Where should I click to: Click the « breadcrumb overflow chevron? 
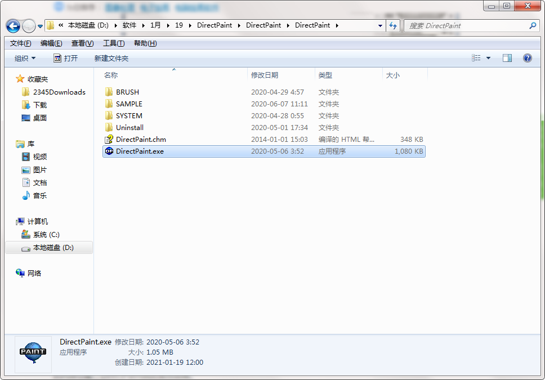pyautogui.click(x=61, y=25)
